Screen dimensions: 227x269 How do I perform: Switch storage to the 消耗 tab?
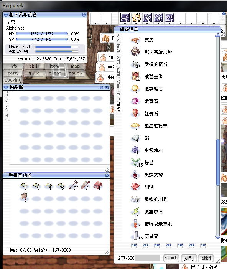[x=118, y=38]
